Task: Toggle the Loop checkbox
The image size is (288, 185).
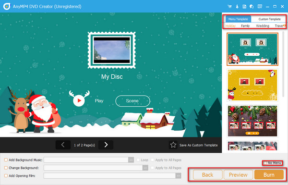Action: click(138, 160)
